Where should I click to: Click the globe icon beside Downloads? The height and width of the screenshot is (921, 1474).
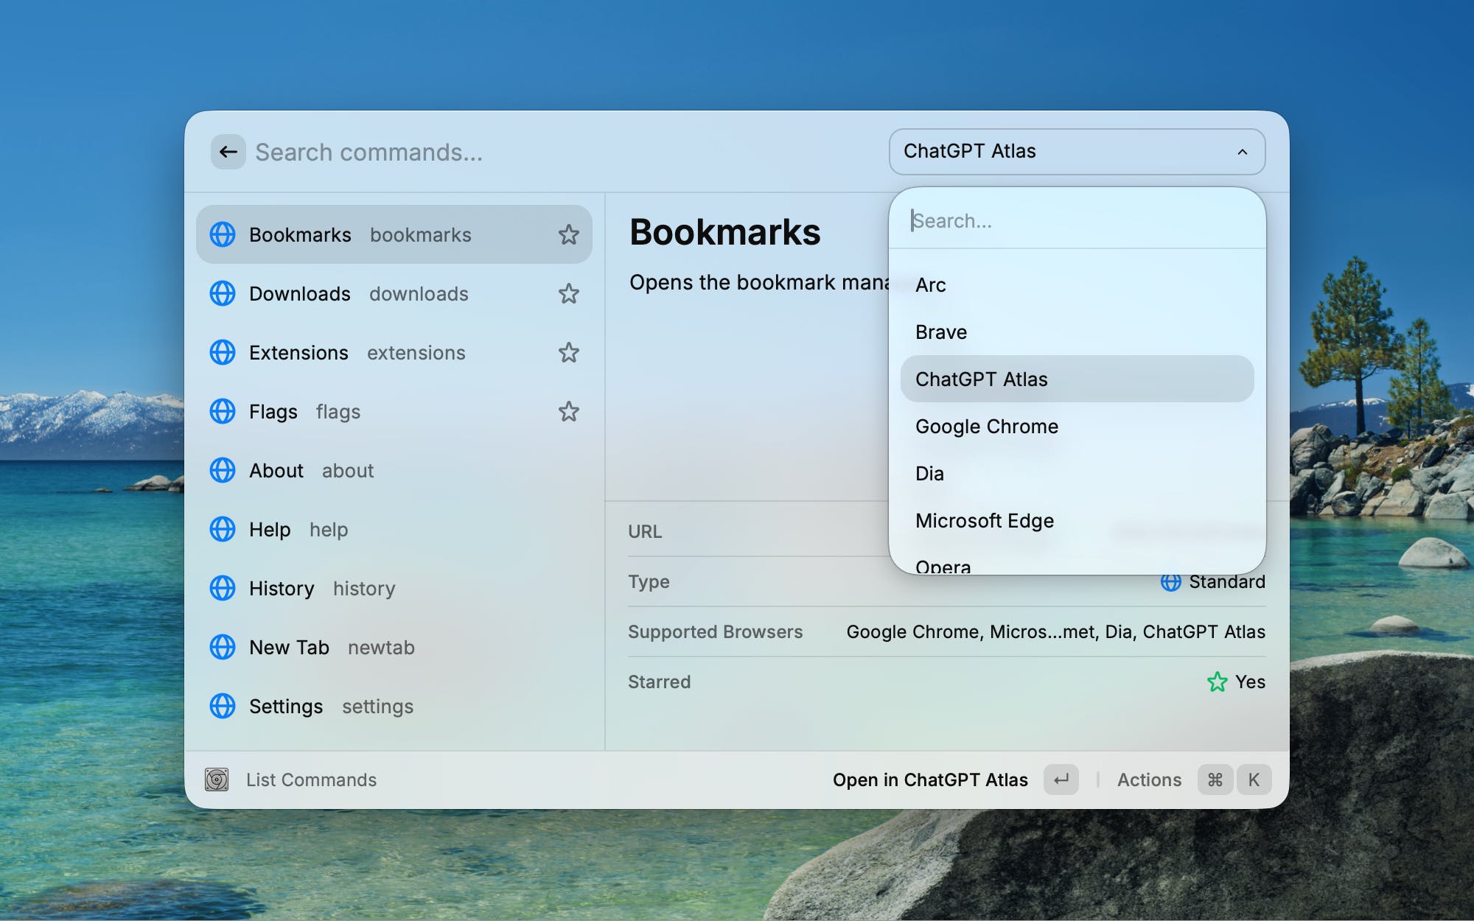click(222, 294)
